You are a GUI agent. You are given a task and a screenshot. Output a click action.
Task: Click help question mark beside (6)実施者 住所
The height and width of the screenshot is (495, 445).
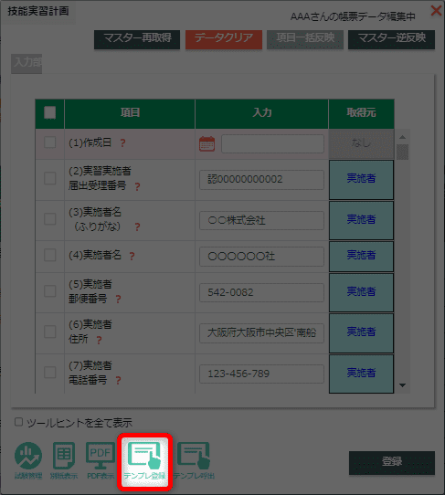click(99, 340)
